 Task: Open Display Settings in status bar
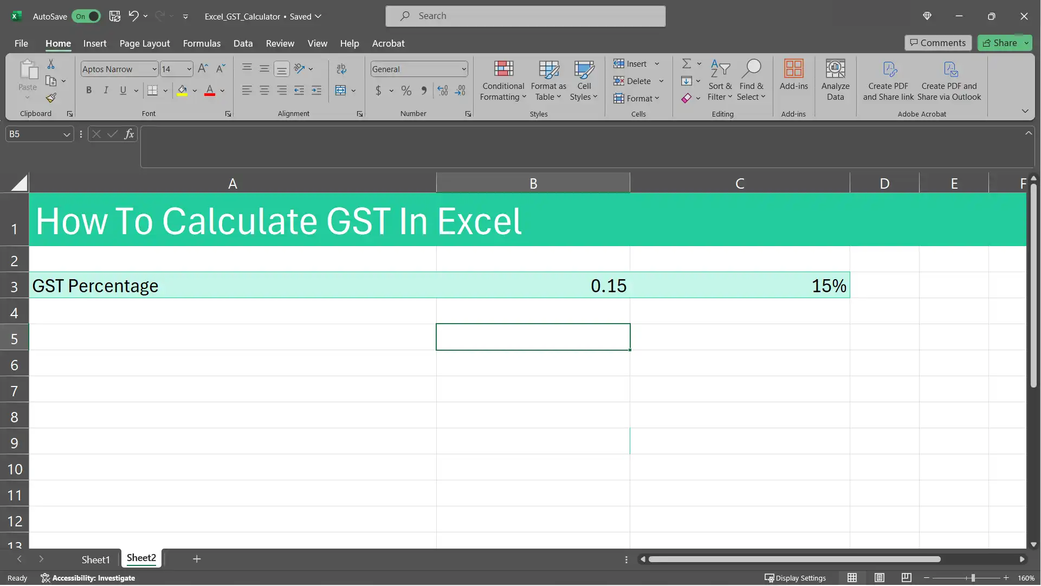click(795, 578)
